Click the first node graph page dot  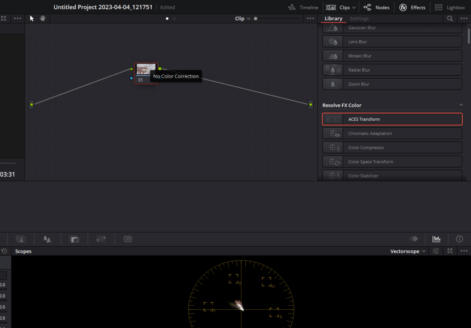click(x=167, y=19)
